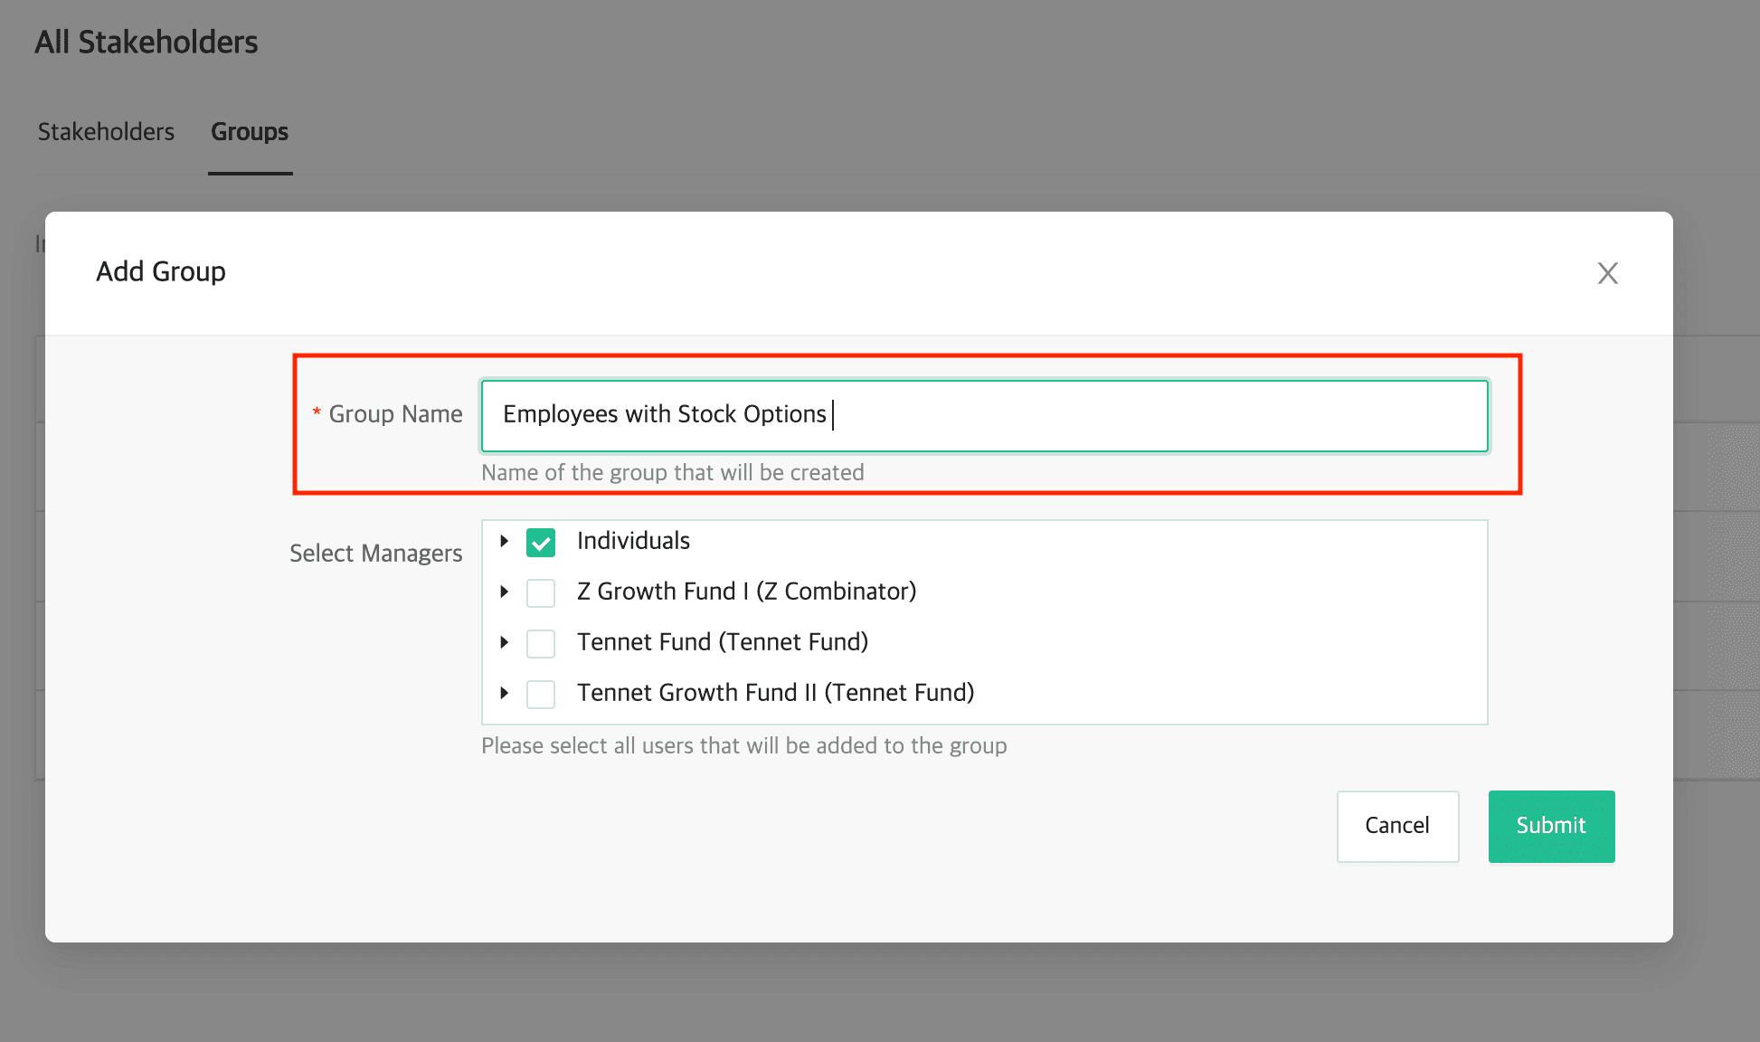The image size is (1760, 1042).
Task: Click Tennet Fund (Tennet Fund) label
Action: tap(722, 642)
